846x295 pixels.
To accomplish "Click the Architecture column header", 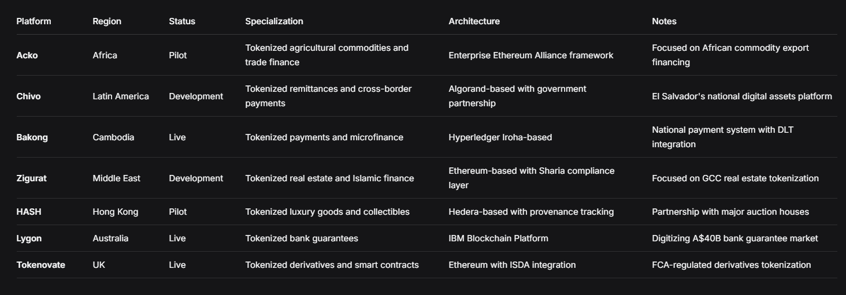I will 474,21.
